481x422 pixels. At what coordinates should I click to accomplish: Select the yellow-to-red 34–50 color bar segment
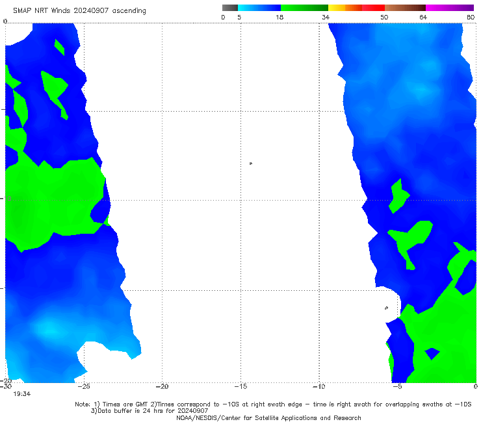[x=356, y=8]
